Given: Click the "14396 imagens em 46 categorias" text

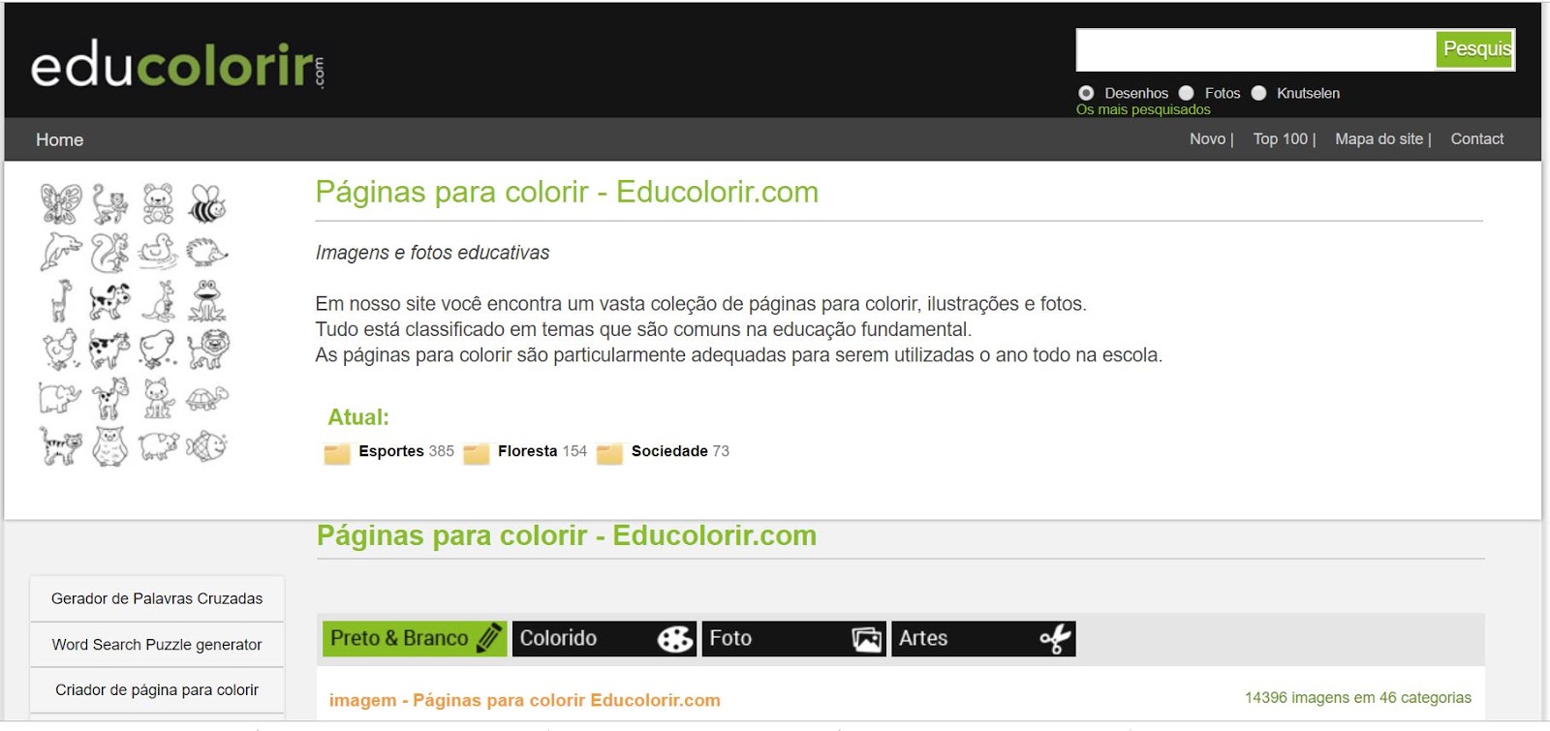Looking at the screenshot, I should pyautogui.click(x=1358, y=697).
